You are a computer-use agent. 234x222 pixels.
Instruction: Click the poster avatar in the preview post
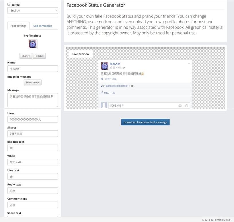[104, 66]
